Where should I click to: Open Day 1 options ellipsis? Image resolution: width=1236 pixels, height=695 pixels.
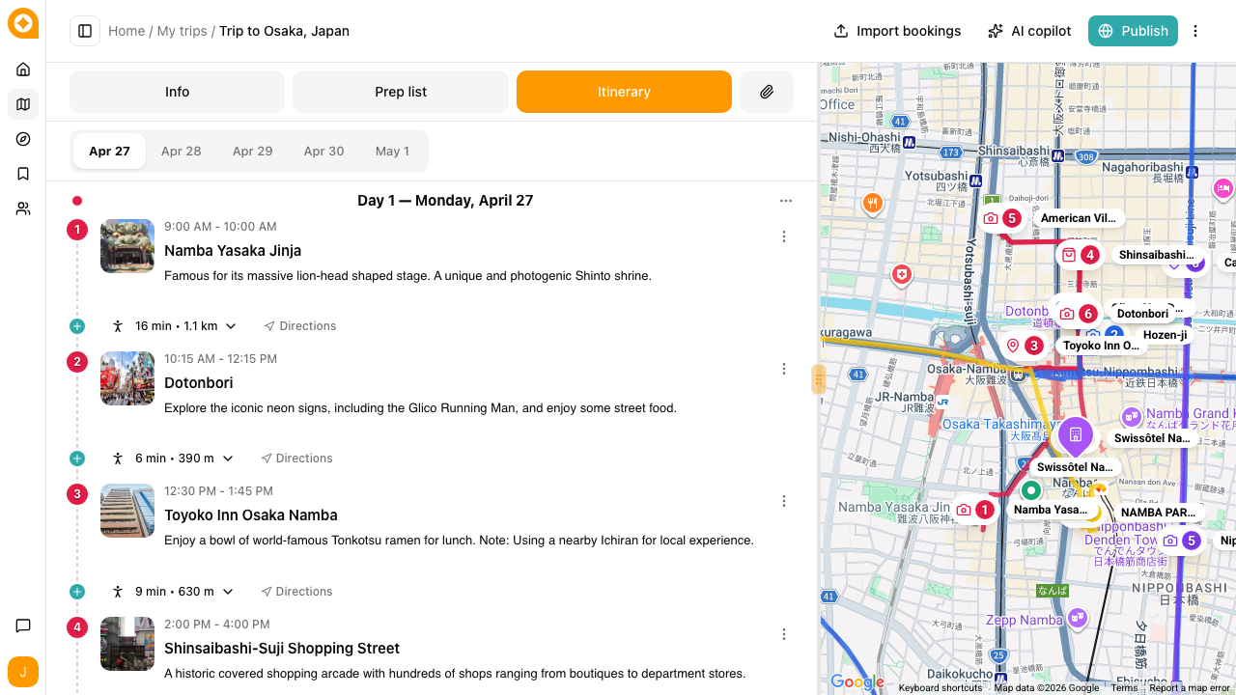[x=786, y=201]
